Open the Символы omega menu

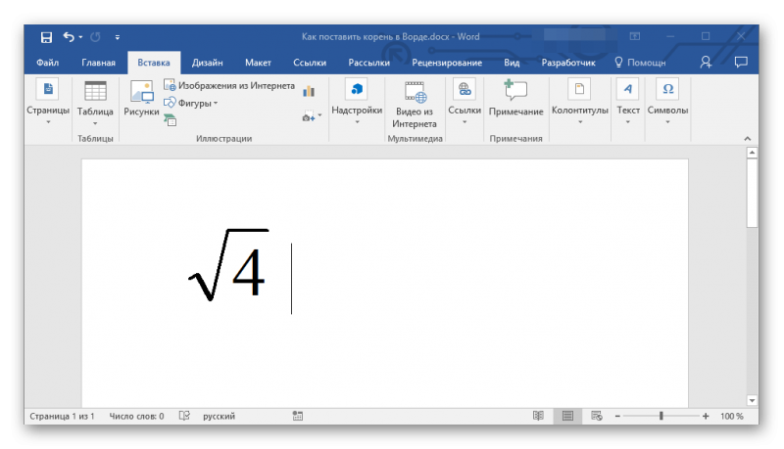click(x=667, y=103)
